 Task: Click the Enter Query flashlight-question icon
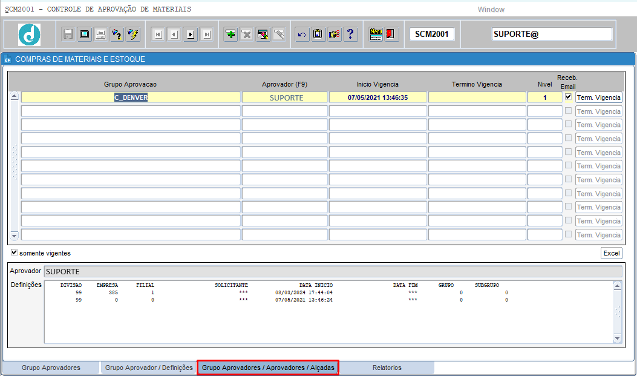(117, 34)
